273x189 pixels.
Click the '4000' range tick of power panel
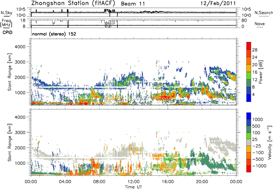pos(20,47)
